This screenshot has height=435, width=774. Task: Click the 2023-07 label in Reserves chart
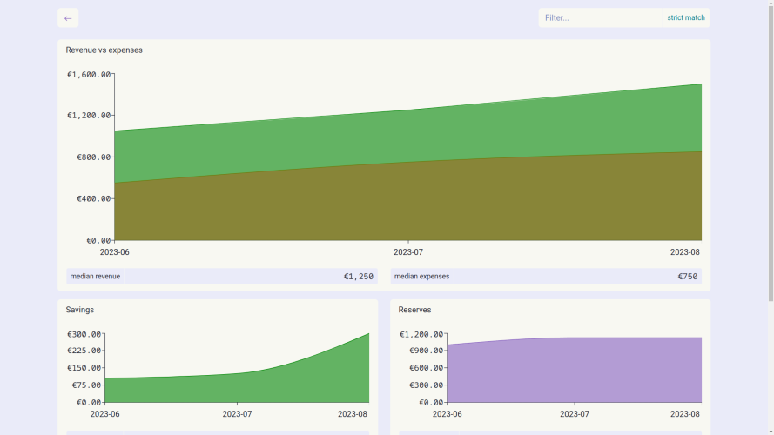[575, 414]
